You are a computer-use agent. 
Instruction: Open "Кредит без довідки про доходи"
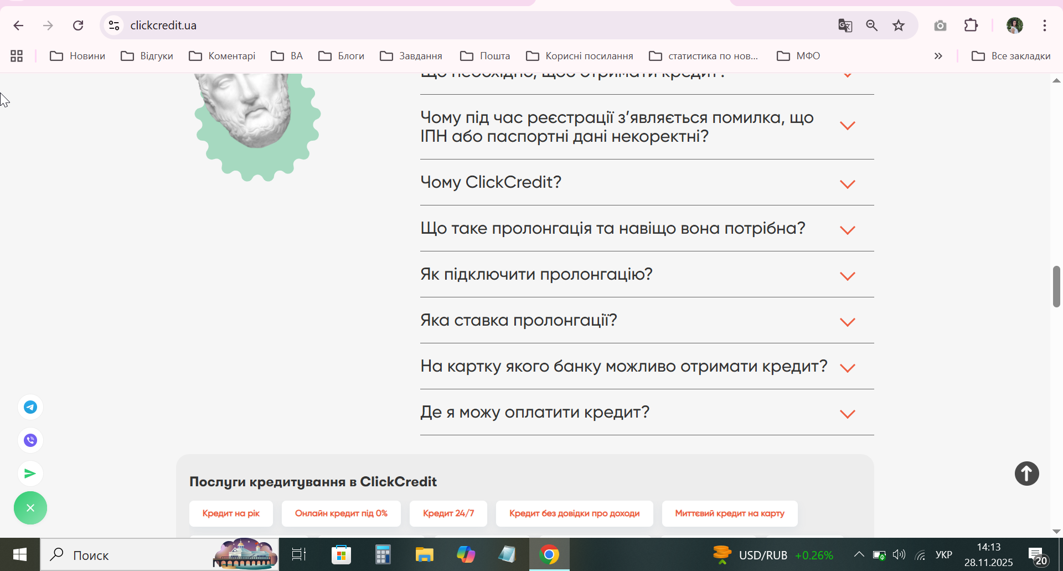point(574,513)
